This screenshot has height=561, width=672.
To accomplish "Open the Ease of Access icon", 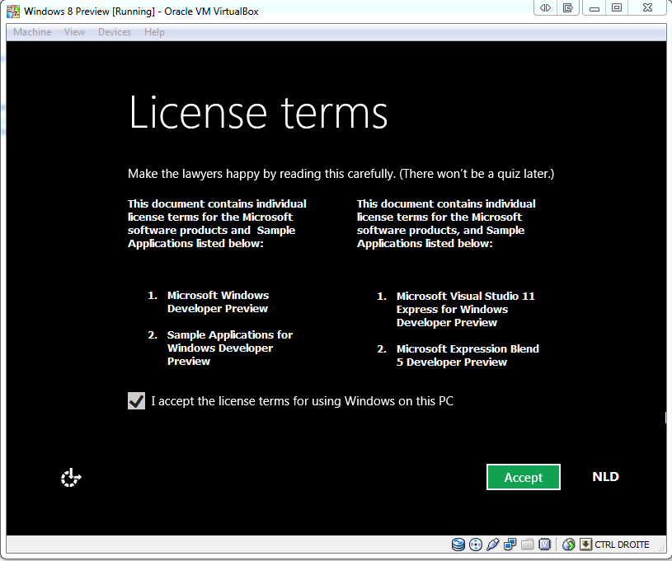I will pyautogui.click(x=72, y=477).
